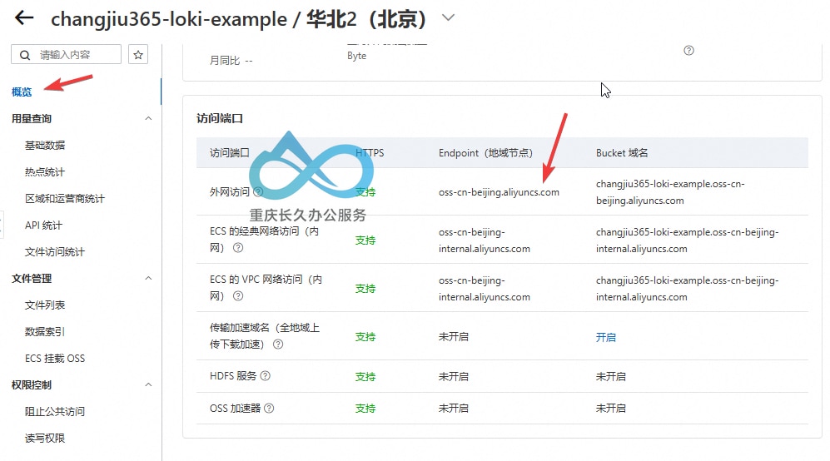The image size is (830, 461).
Task: Click help icon next to HDFS 服务
Action: 266,376
